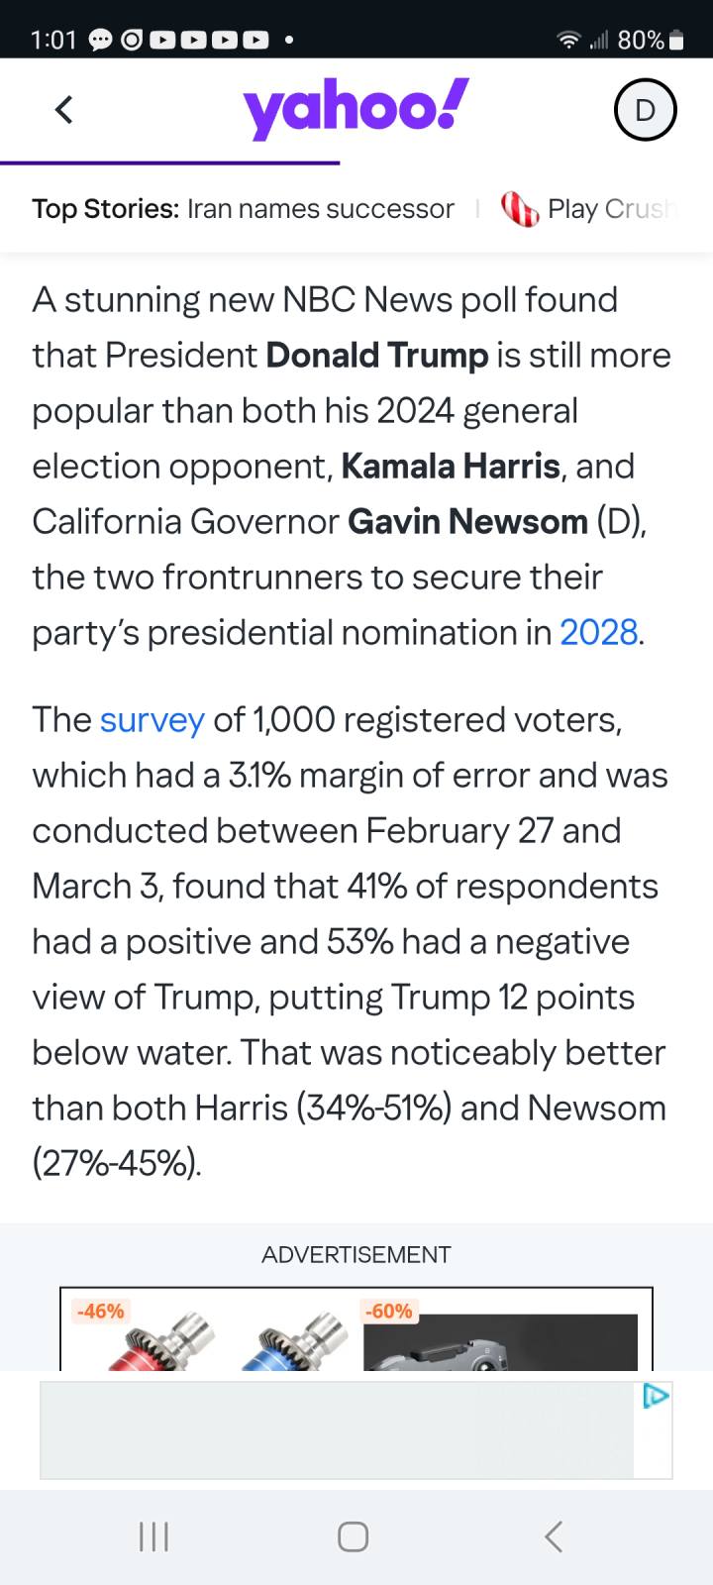Open the "survey" hyperlink
Screen dimensions: 713x1585
click(153, 719)
